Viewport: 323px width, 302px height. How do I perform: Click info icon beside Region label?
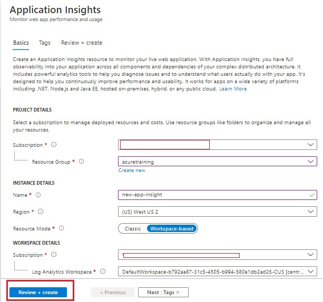click(41, 212)
